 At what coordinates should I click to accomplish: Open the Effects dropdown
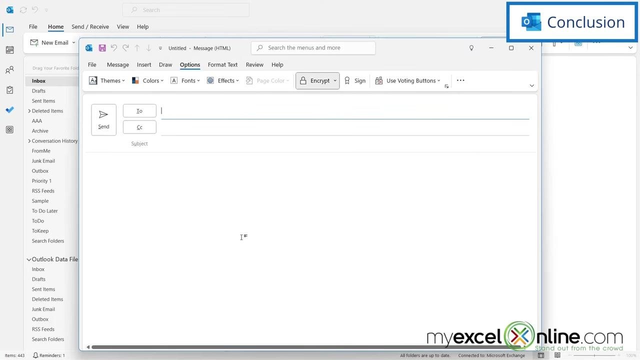223,80
